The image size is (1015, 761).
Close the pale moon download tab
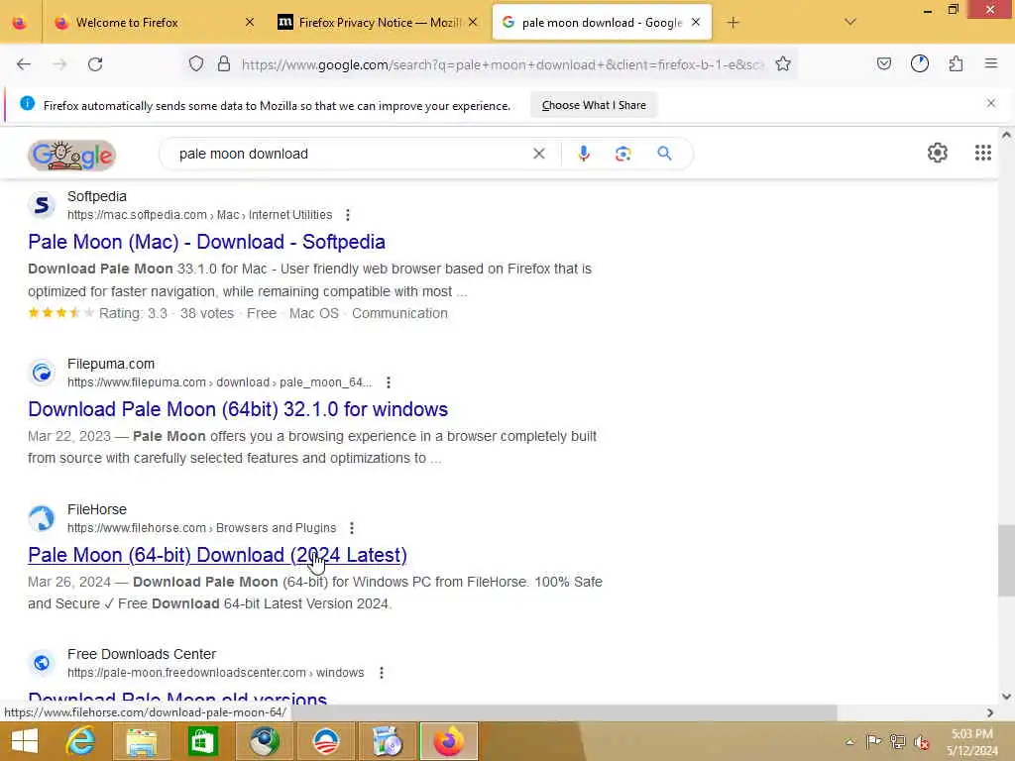pos(696,22)
